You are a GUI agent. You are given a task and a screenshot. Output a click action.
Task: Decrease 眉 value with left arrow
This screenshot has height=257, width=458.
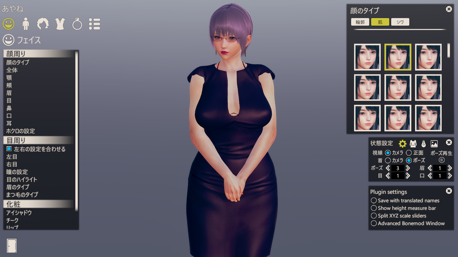pos(430,168)
